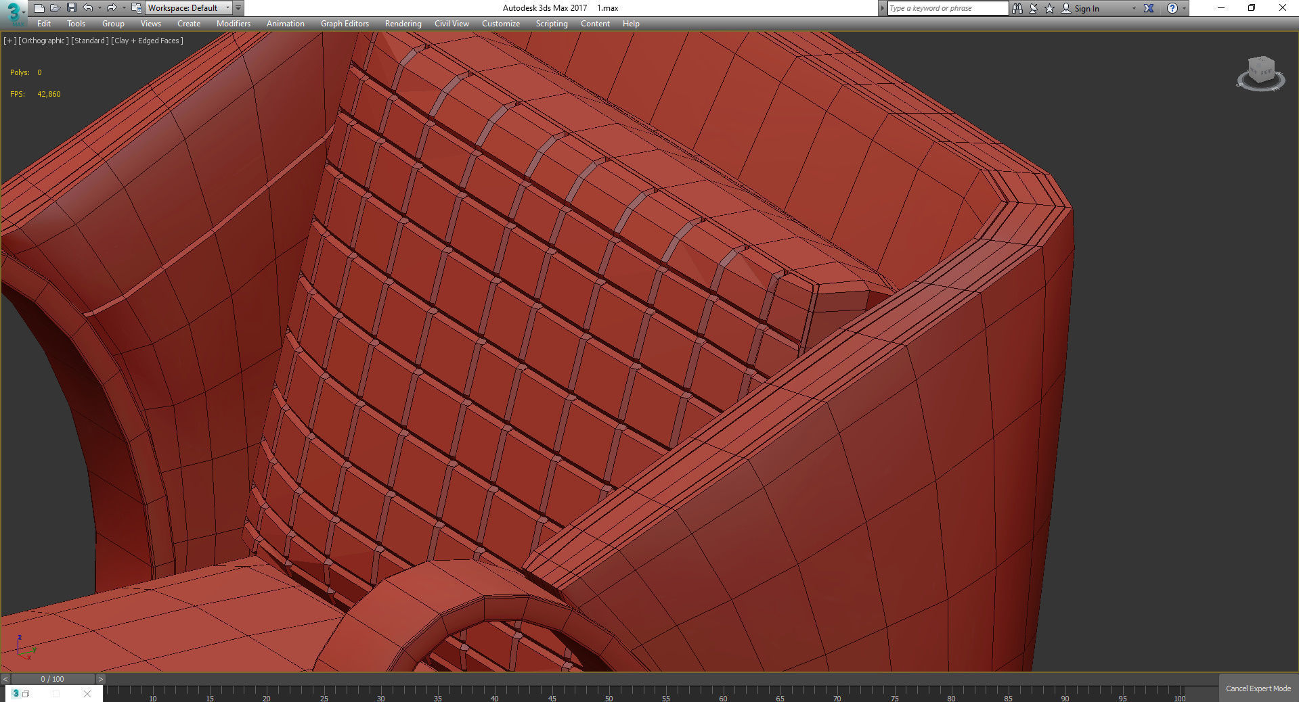Open the Content menu
Image resolution: width=1299 pixels, height=702 pixels.
click(x=595, y=24)
